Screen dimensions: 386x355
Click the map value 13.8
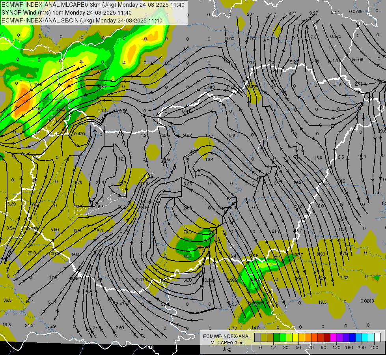318,158
